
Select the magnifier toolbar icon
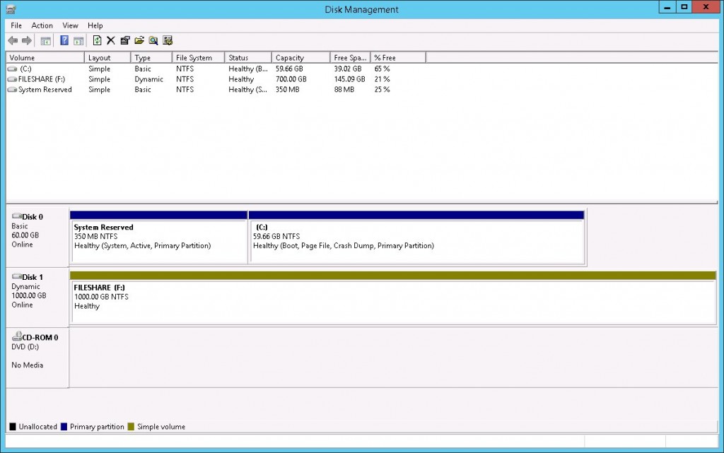click(x=153, y=40)
